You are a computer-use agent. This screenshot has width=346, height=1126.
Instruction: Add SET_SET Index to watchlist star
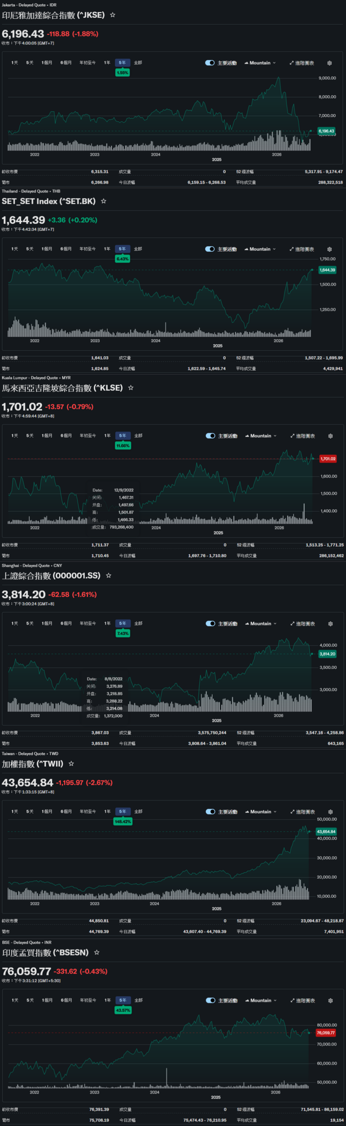tap(104, 201)
